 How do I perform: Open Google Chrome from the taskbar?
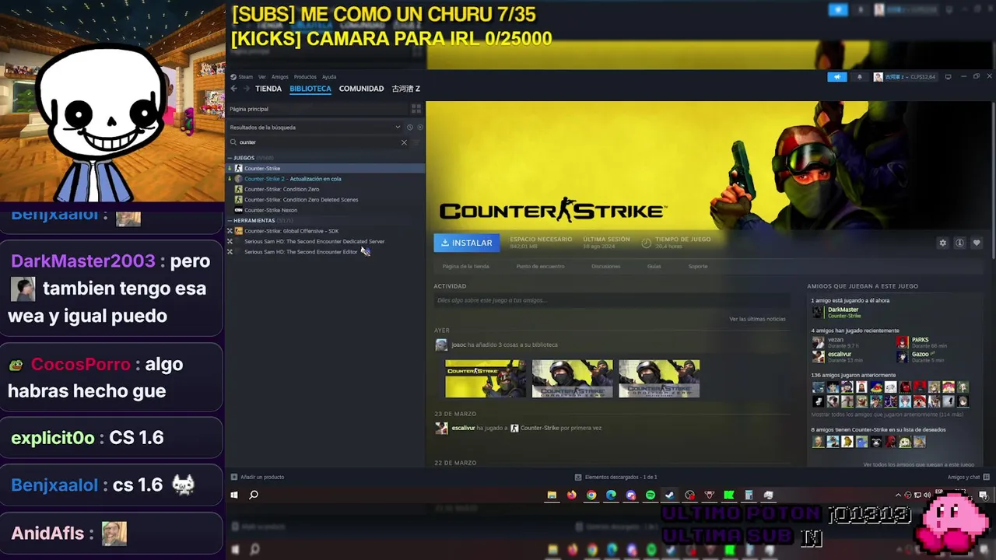(x=591, y=495)
